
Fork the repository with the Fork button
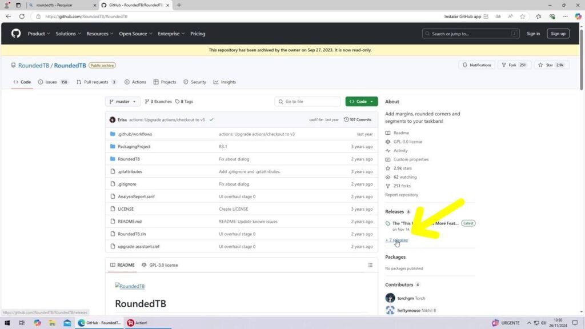(514, 65)
